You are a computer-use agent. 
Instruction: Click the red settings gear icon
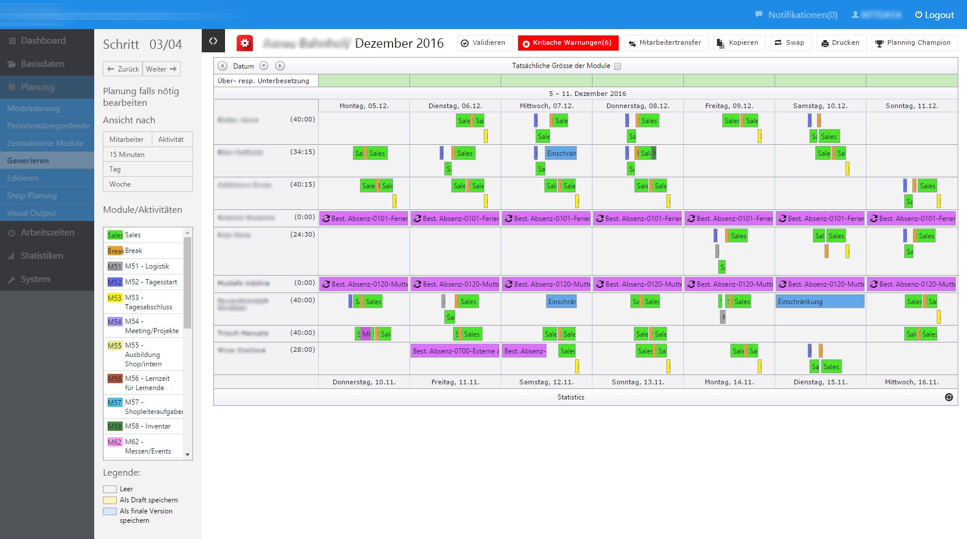coord(244,43)
